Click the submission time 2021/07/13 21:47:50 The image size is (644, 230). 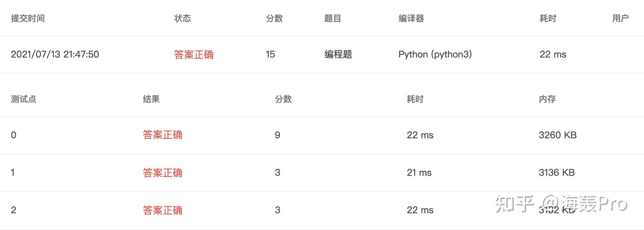pyautogui.click(x=55, y=54)
